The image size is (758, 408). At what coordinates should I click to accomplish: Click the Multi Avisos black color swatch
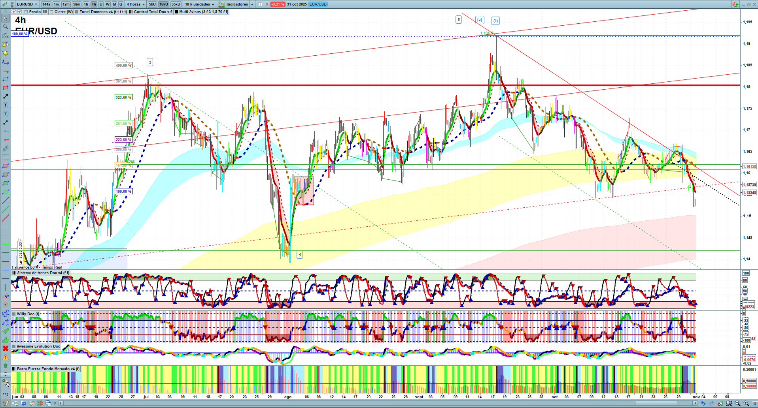(176, 12)
